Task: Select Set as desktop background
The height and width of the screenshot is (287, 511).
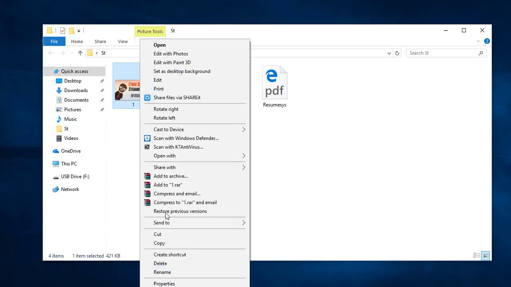Action: coord(182,71)
